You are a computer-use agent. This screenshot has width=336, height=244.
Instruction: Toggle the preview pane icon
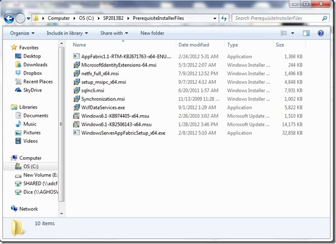306,33
